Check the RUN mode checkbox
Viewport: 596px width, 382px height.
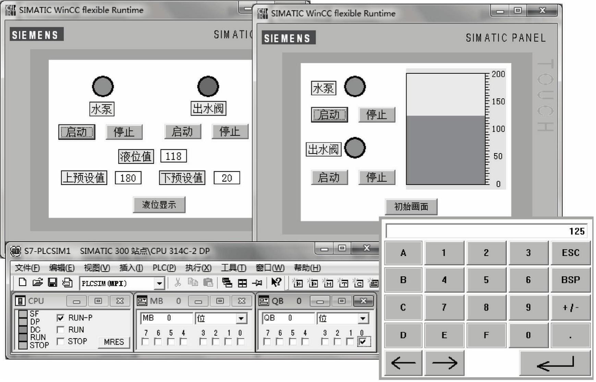pyautogui.click(x=60, y=330)
